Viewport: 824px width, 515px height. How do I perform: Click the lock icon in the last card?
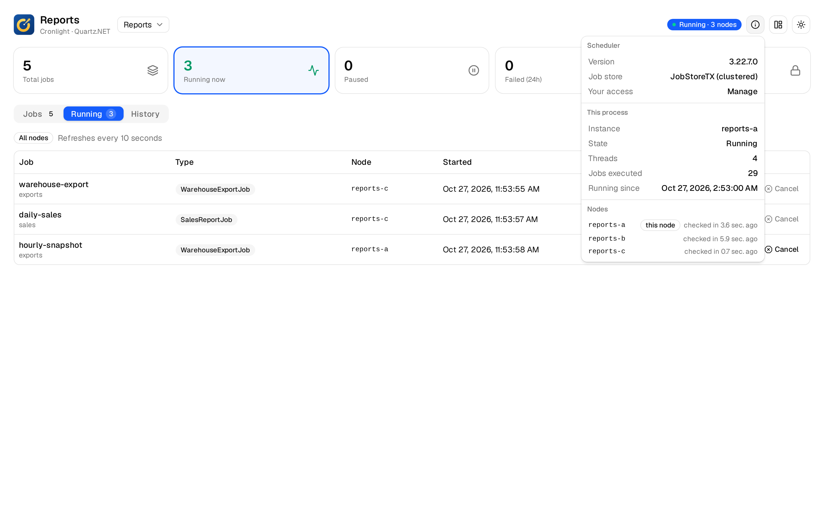point(795,70)
